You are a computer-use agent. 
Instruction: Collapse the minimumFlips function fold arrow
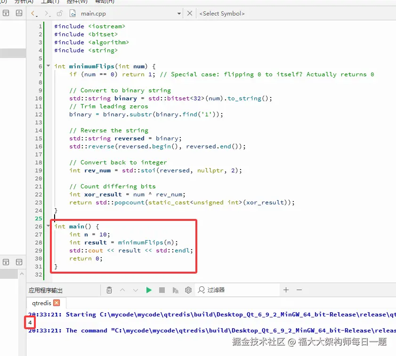(x=48, y=66)
